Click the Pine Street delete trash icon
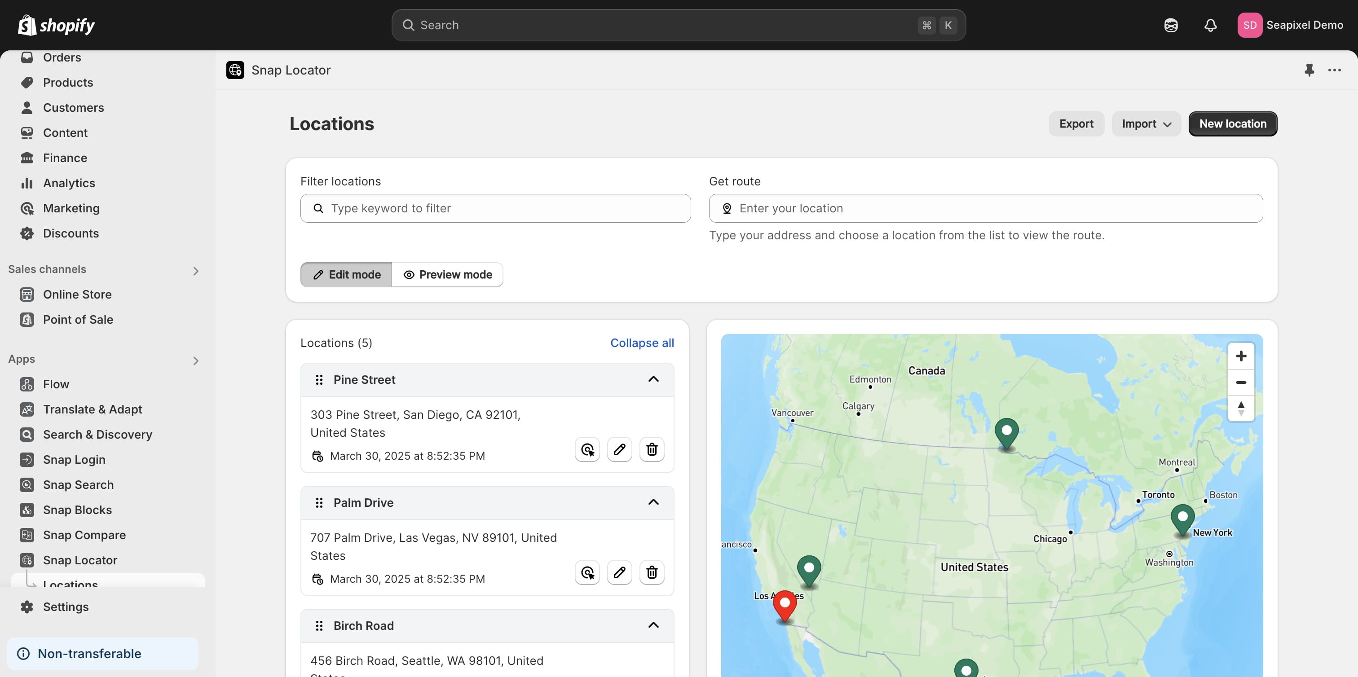Image resolution: width=1358 pixels, height=677 pixels. click(652, 449)
